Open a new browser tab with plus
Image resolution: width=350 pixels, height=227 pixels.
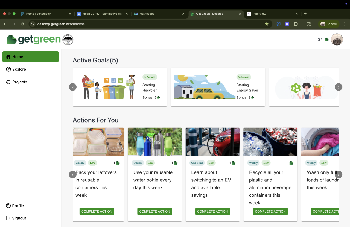pyautogui.click(x=305, y=14)
